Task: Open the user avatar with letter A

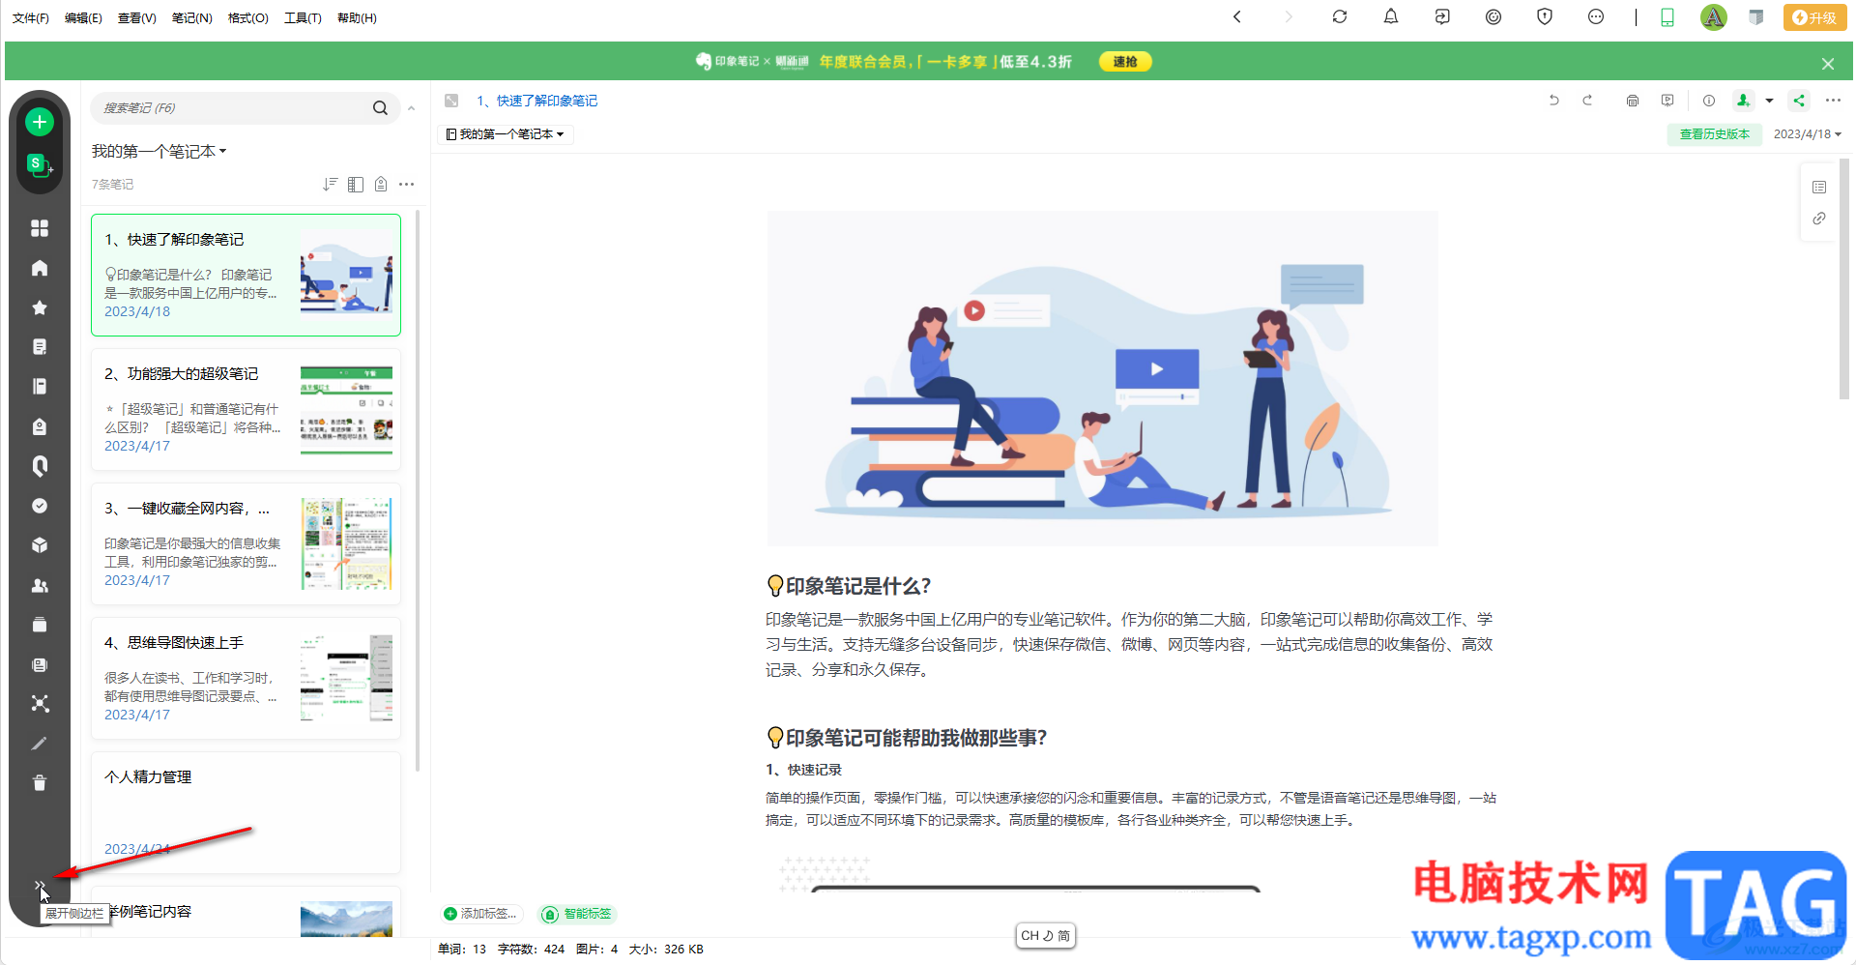Action: (1714, 17)
